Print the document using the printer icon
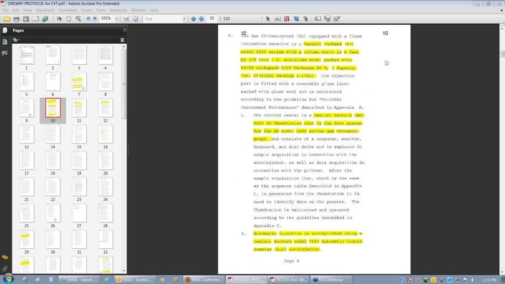The width and height of the screenshot is (505, 284). coord(16,19)
